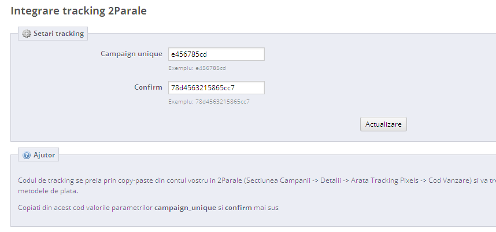Click the question mark icon beside Ajutor
Screen dimensions: 496x232
coord(27,156)
